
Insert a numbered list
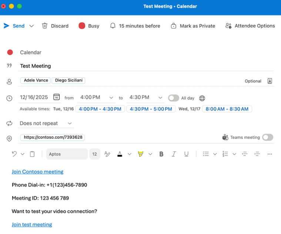click(225, 154)
